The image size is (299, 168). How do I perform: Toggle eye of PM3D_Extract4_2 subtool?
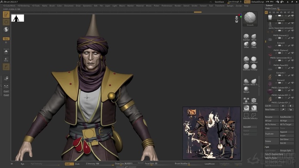click(292, 31)
